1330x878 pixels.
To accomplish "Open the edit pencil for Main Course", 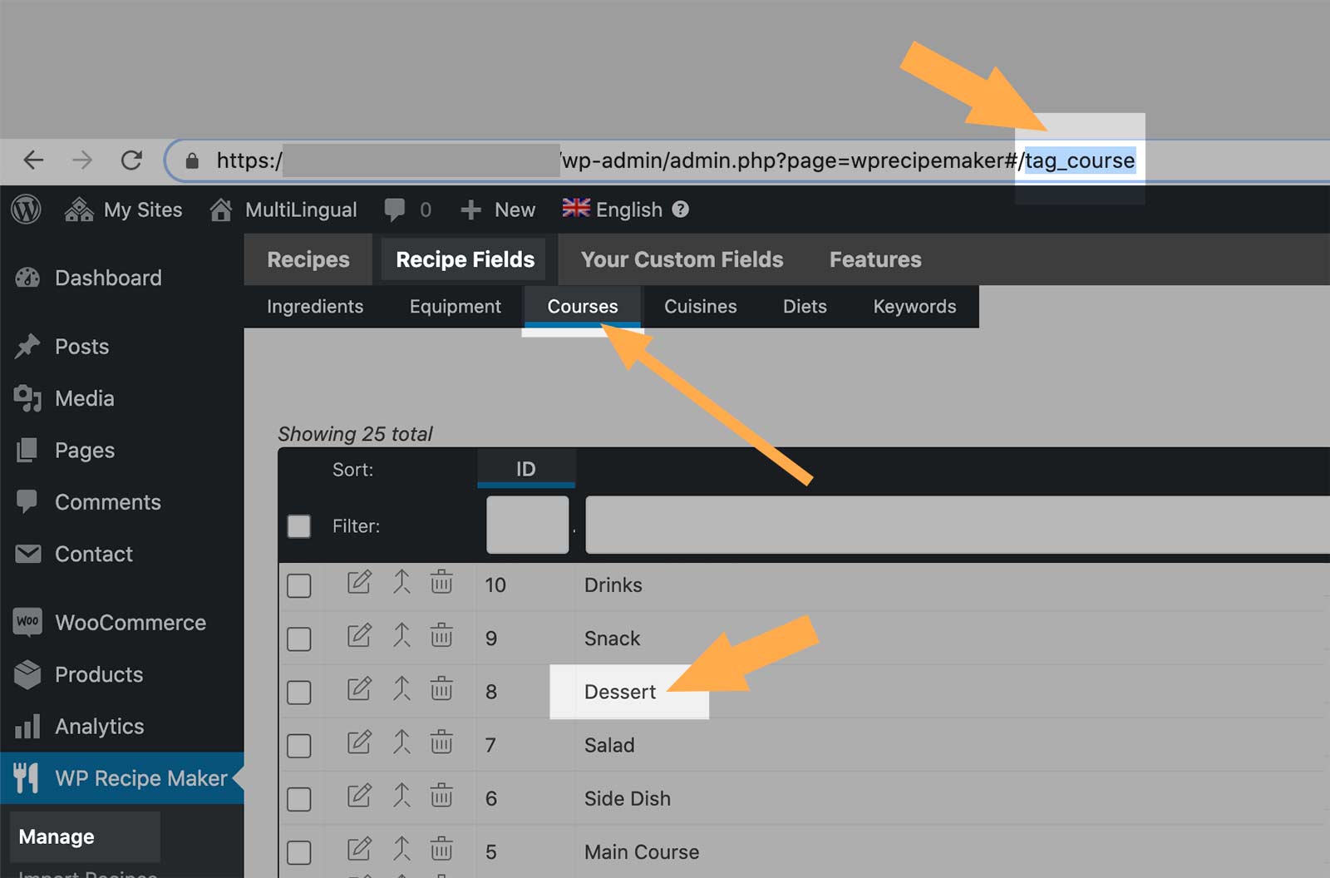I will (x=358, y=851).
